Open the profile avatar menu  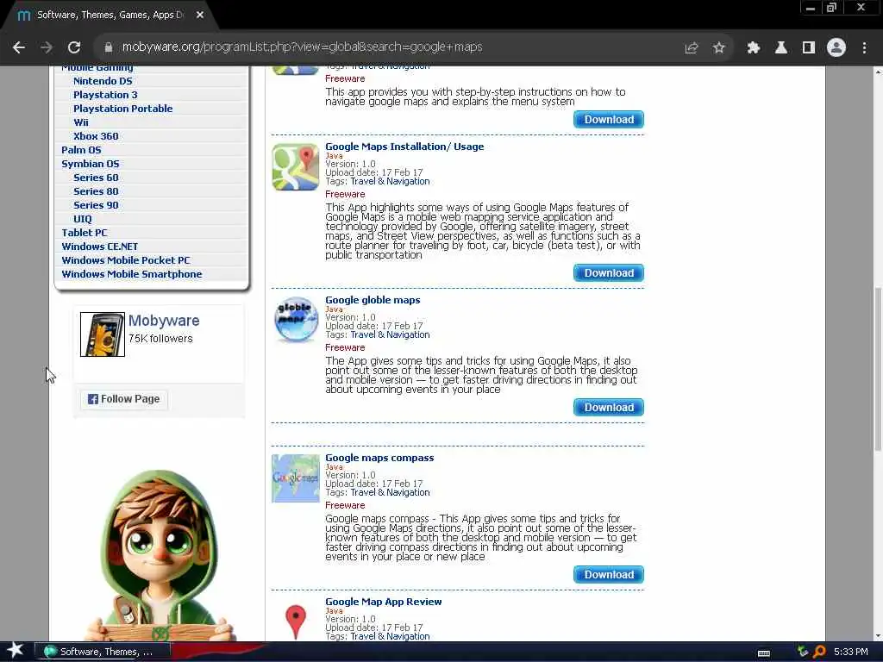836,48
